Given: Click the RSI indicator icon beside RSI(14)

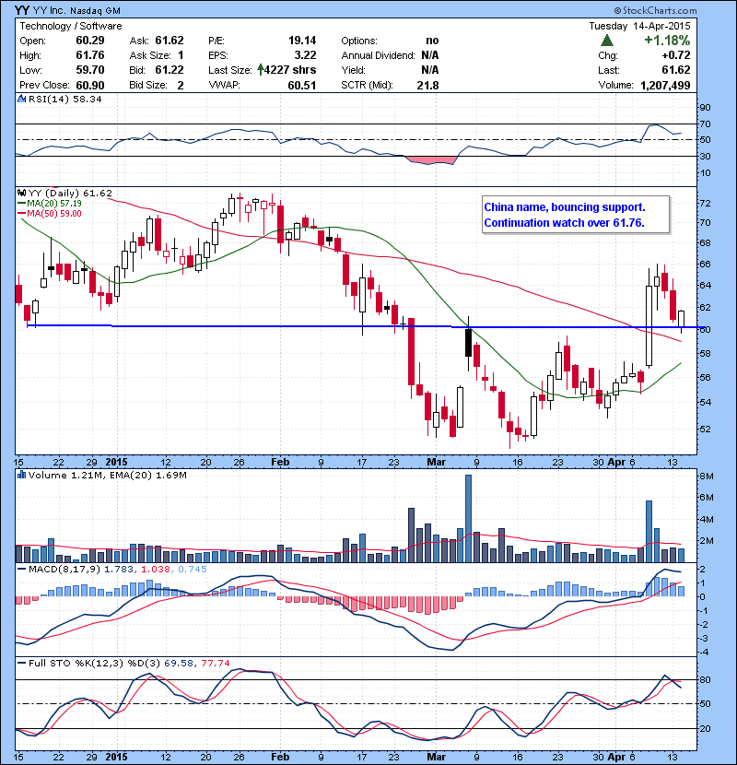Looking at the screenshot, I should (21, 99).
